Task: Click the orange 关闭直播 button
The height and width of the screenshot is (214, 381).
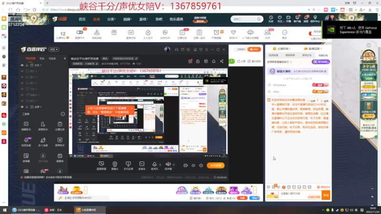Action: click(216, 165)
